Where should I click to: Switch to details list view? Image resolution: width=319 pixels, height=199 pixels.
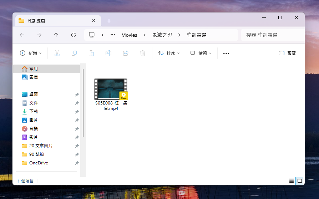point(292,181)
